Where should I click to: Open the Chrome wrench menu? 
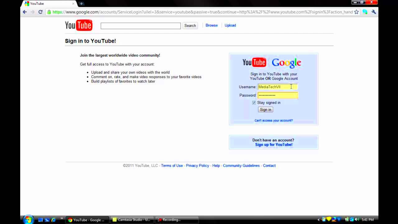pyautogui.click(x=373, y=12)
